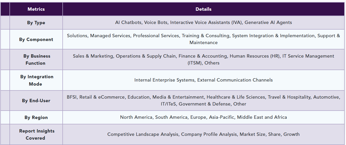
Task: Click the Sales & Marketing details cell
Action: click(204, 60)
